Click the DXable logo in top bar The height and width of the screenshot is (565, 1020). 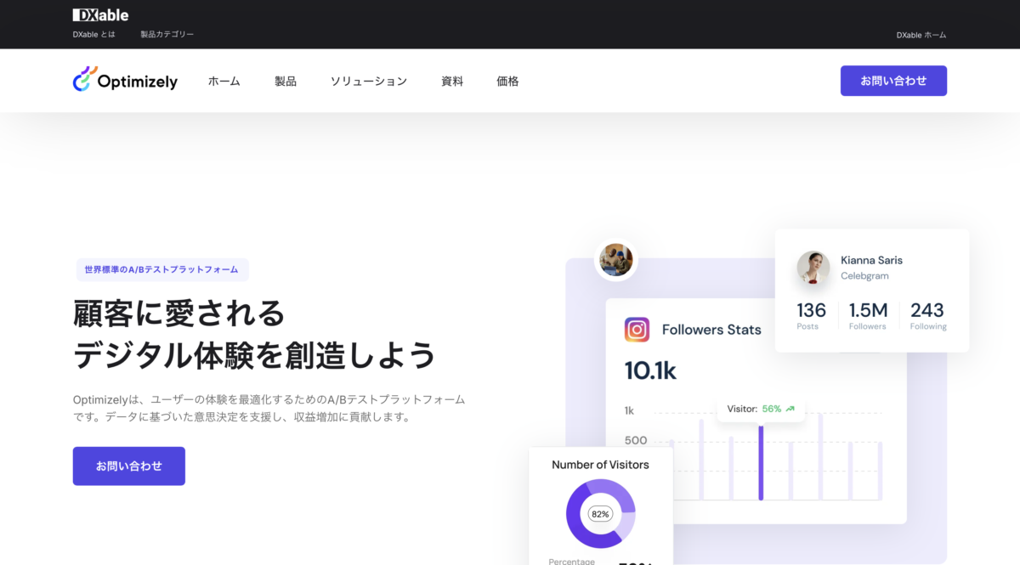coord(100,14)
